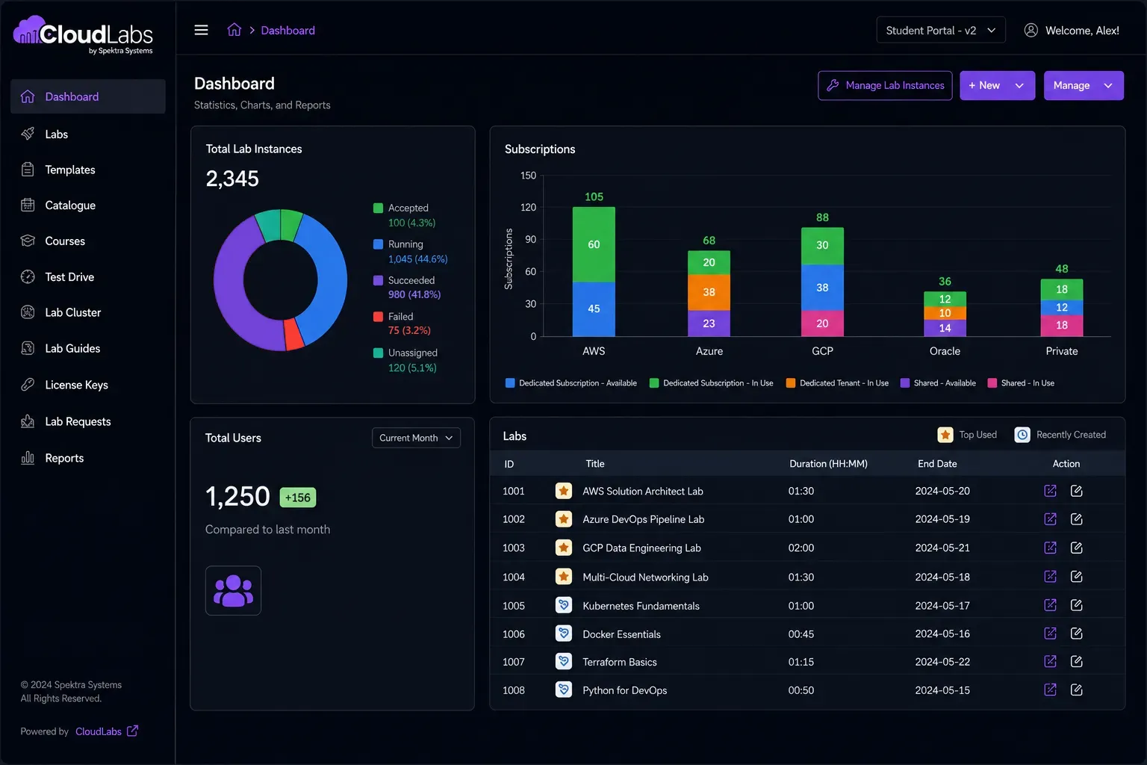The height and width of the screenshot is (765, 1147).
Task: Open the Student Portal - v2 dropdown
Action: tap(941, 30)
